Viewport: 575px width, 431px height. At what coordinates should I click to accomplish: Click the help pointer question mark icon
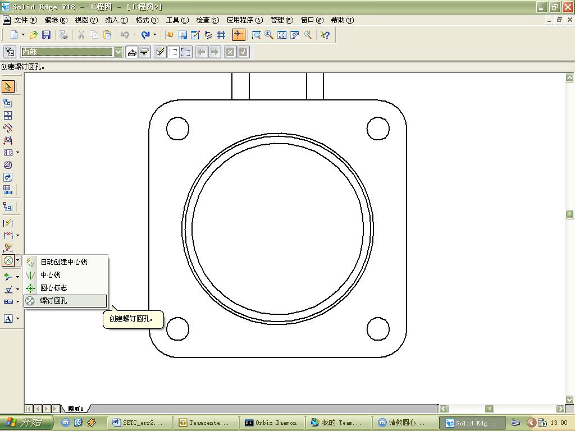coord(325,35)
